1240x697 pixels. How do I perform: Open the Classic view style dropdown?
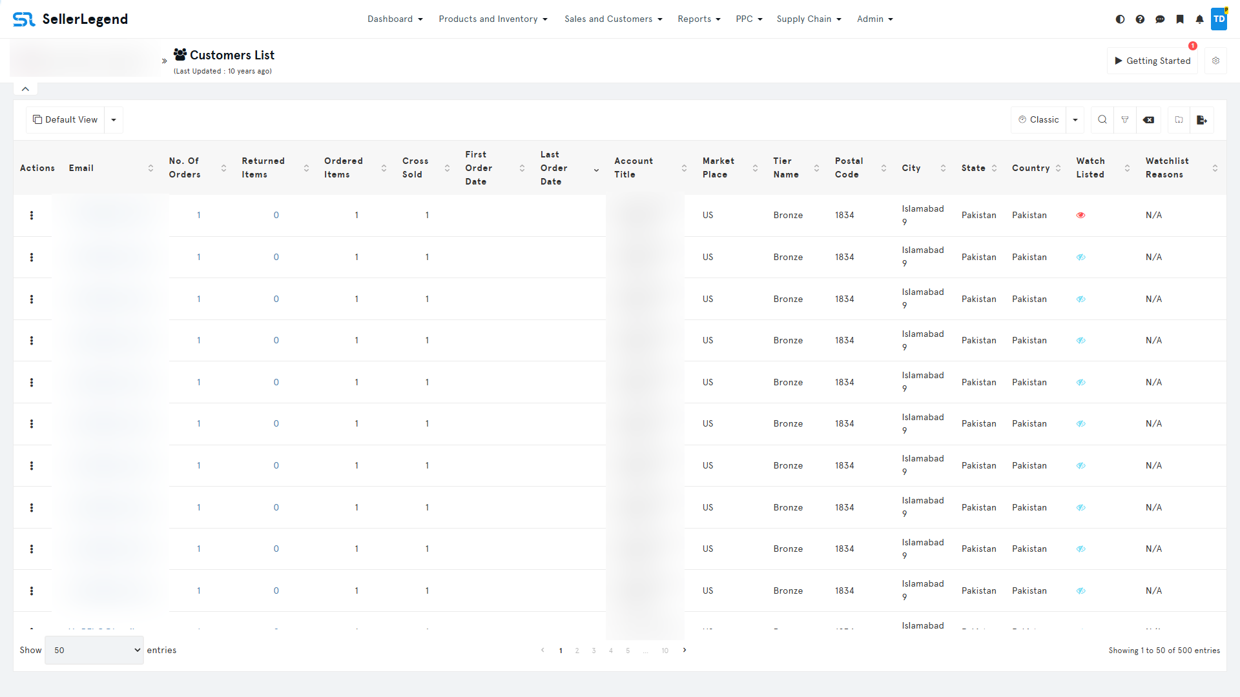(1075, 120)
